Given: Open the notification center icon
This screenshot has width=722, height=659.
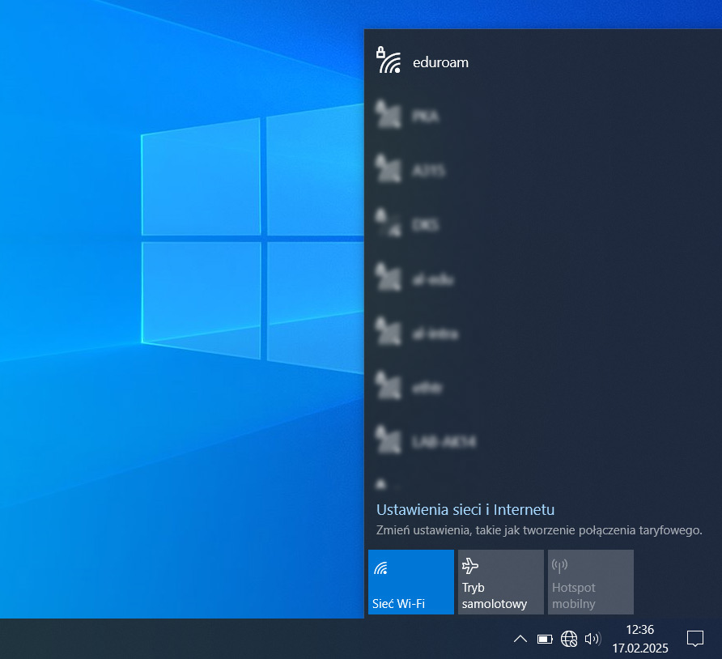Looking at the screenshot, I should [x=694, y=638].
